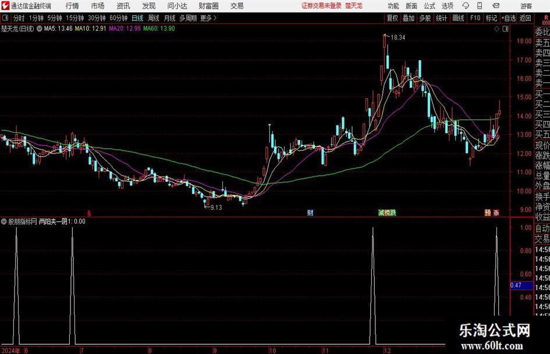
Task: Click the 楚天龙 stock name in title bar
Action: tap(354, 6)
